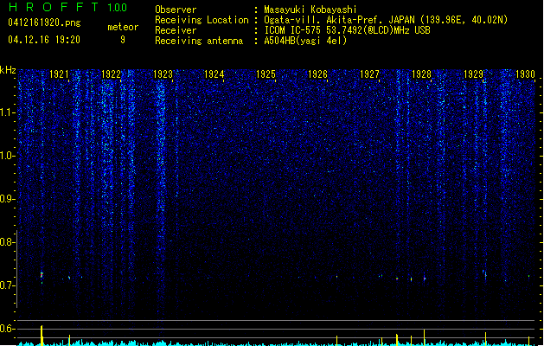Click the A504HB(yagi 4el) antenna text
Image resolution: width=544 pixels, height=346 pixels.
(305, 41)
